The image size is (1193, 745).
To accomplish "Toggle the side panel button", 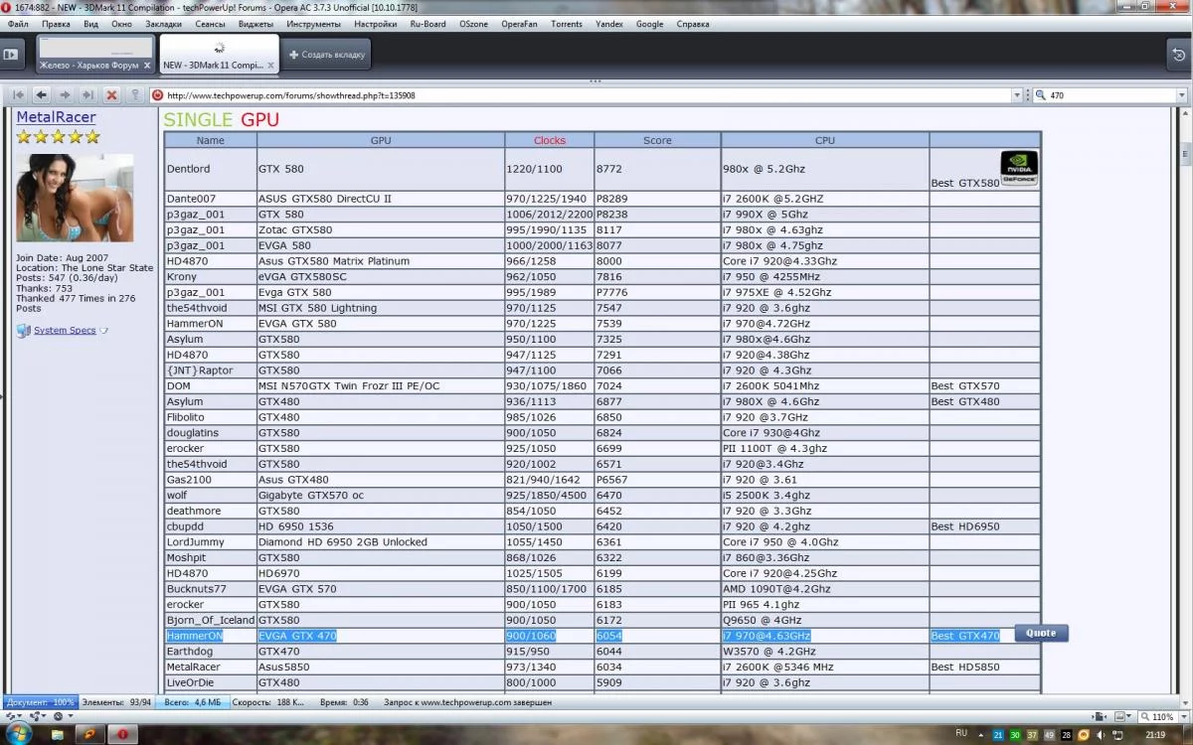I will point(12,55).
